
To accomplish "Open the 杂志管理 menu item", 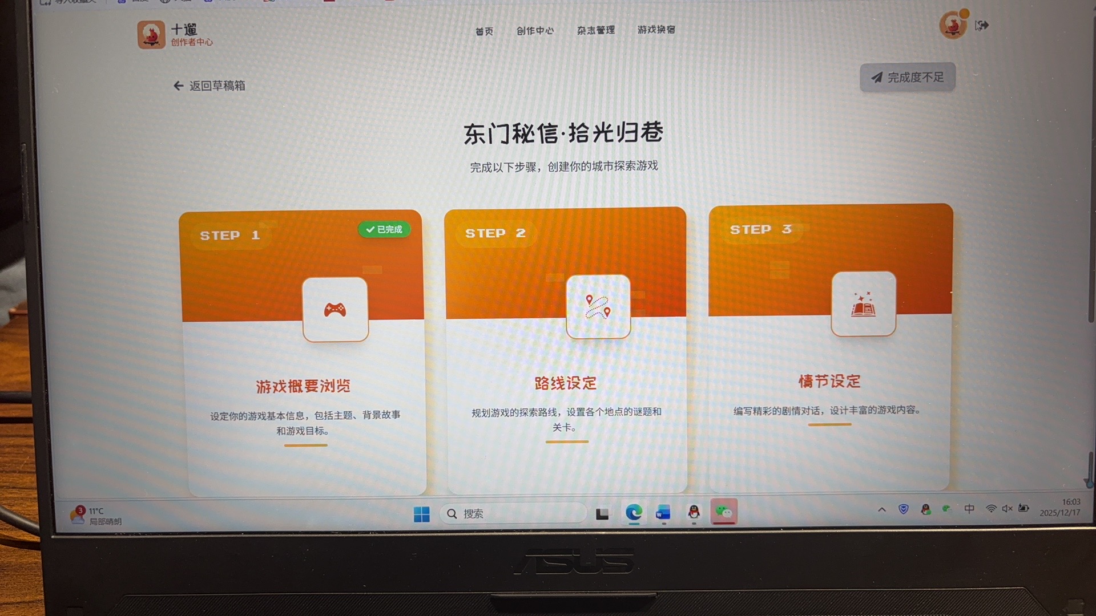I will click(595, 30).
